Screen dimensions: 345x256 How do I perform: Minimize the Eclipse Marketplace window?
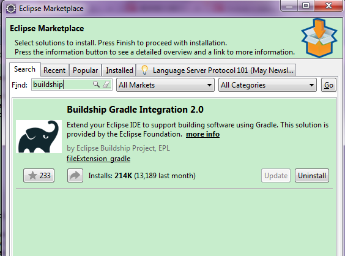[289, 6]
